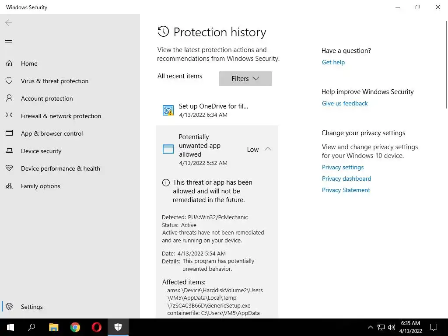The height and width of the screenshot is (336, 448).
Task: Open the Privacy dashboard link
Action: tap(346, 178)
